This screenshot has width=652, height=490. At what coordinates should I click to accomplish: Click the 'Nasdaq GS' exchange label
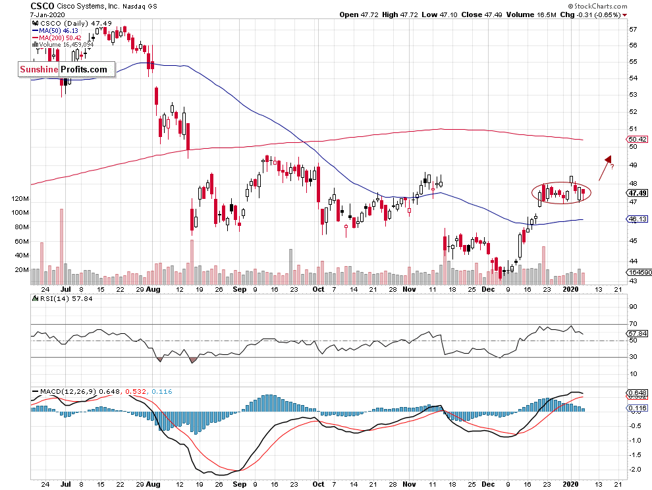pyautogui.click(x=140, y=6)
